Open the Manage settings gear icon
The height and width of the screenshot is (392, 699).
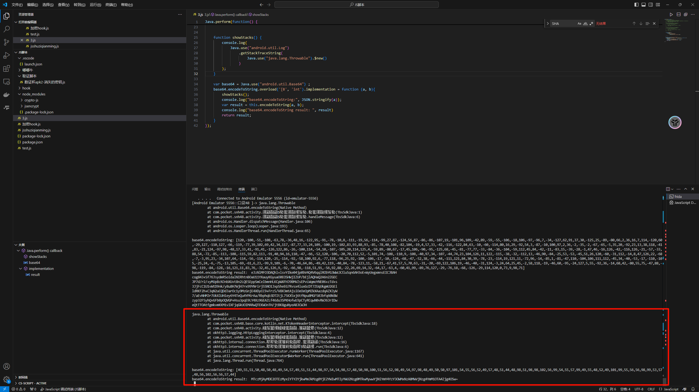click(7, 379)
